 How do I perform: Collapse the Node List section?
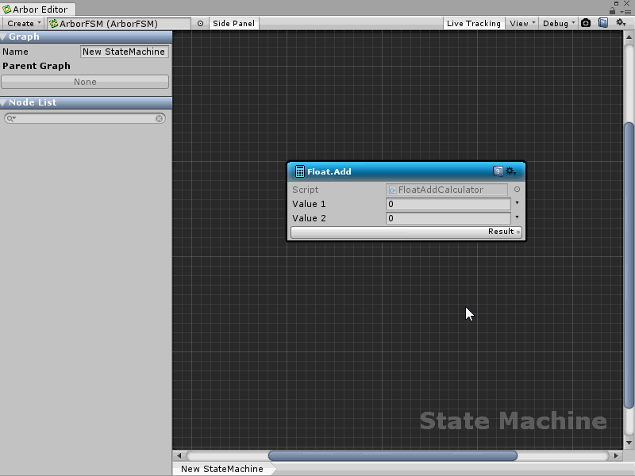(x=4, y=103)
